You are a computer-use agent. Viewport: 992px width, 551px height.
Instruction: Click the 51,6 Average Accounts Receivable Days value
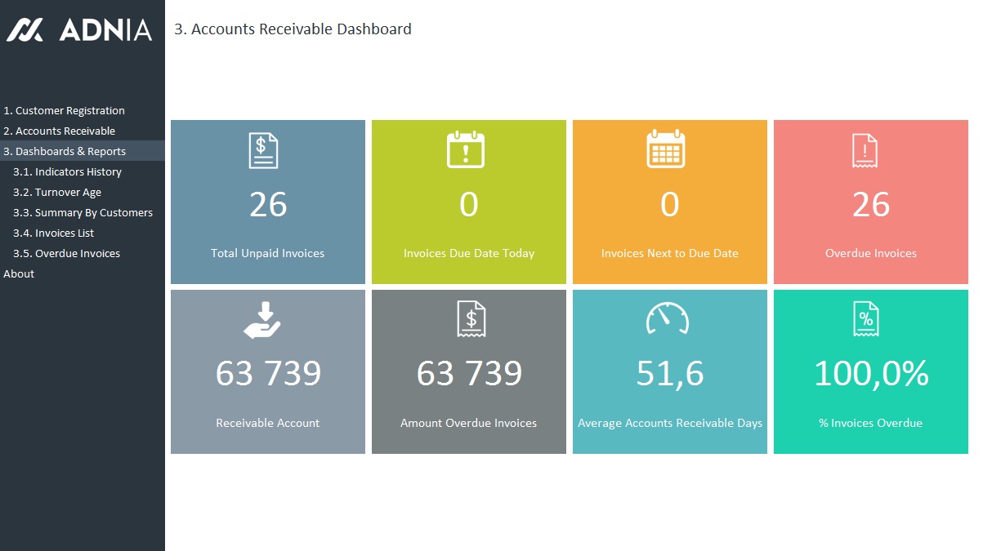tap(669, 374)
